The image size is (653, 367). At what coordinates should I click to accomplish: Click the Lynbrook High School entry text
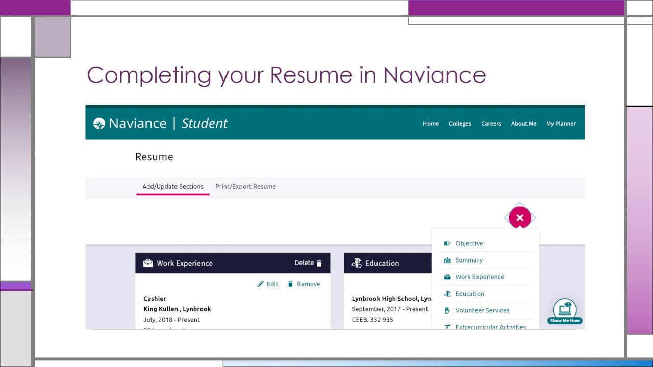point(392,299)
